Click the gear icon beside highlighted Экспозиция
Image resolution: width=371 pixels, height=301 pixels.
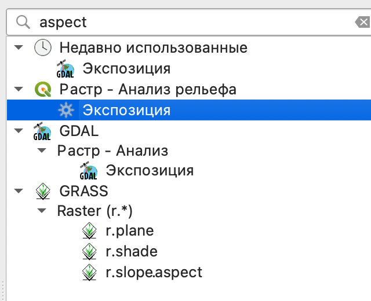tap(66, 110)
